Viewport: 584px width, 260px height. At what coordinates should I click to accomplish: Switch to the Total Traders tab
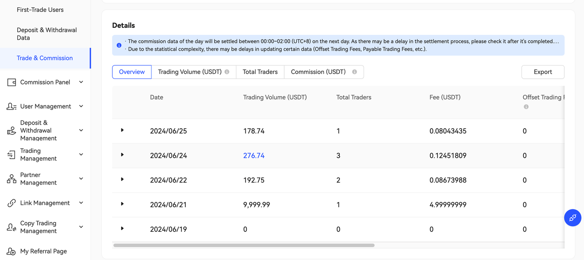click(260, 72)
